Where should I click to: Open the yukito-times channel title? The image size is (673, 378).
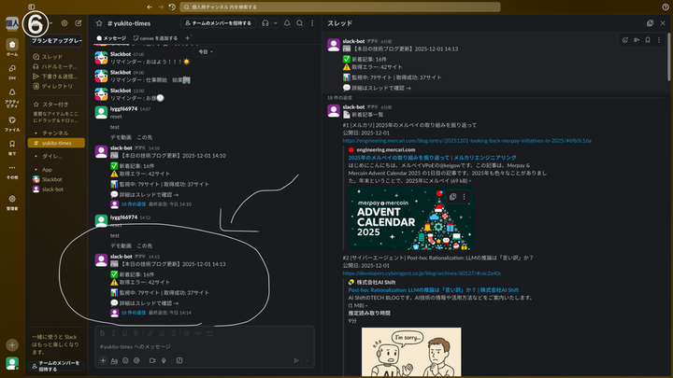[129, 23]
